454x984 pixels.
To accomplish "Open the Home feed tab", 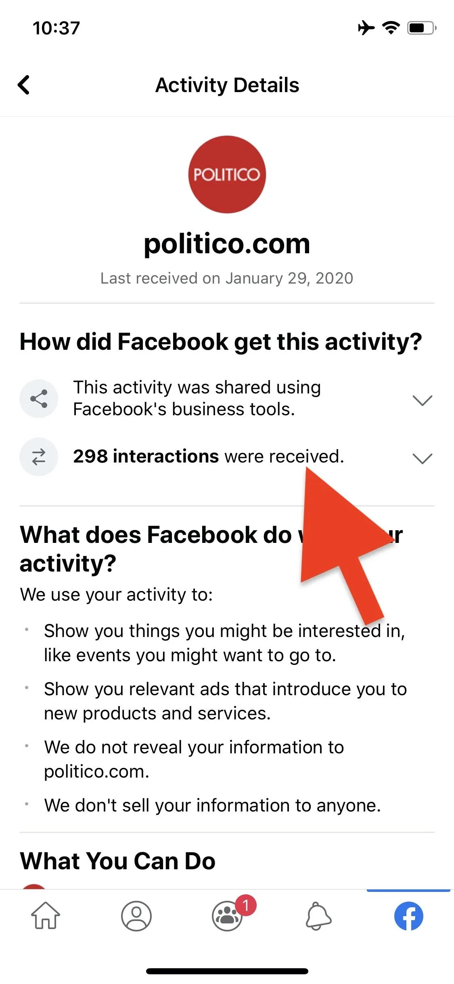I will pyautogui.click(x=46, y=916).
